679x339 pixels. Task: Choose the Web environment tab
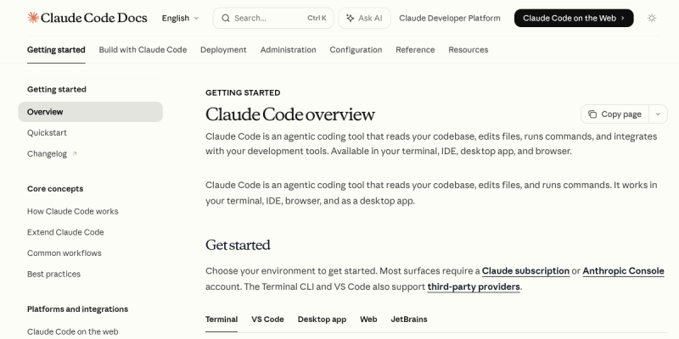(x=368, y=320)
